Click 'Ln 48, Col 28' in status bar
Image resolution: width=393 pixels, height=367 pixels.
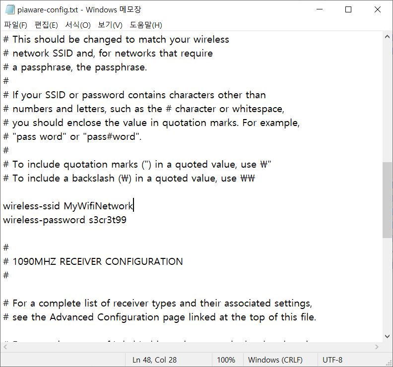154,360
